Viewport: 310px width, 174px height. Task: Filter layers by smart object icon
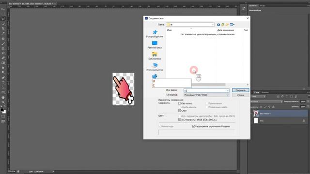(296, 97)
